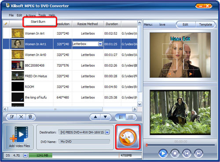Select the Women In Art1 row
This screenshot has height=162, width=220.
(70, 44)
